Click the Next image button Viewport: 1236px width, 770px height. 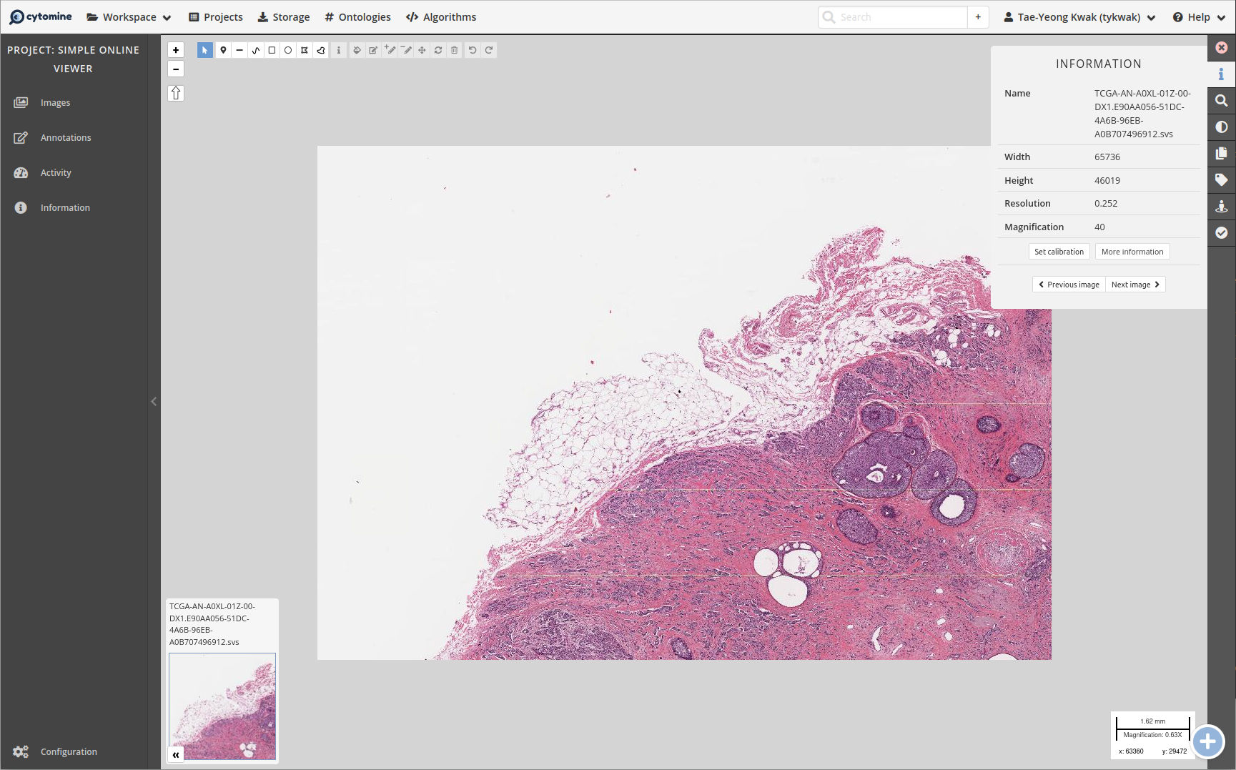click(1135, 284)
